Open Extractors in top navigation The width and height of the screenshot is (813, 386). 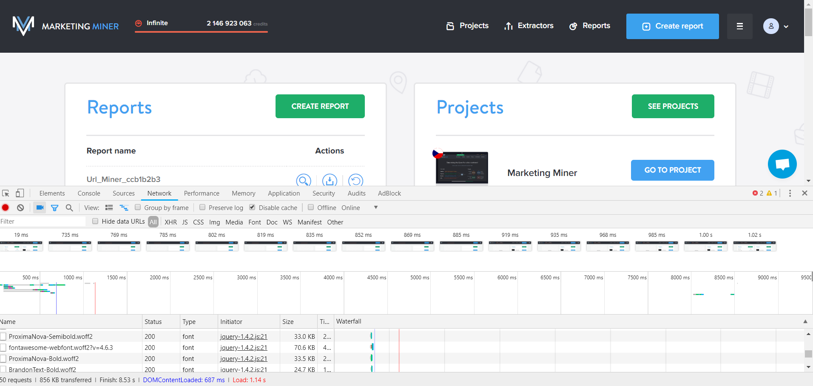[529, 26]
